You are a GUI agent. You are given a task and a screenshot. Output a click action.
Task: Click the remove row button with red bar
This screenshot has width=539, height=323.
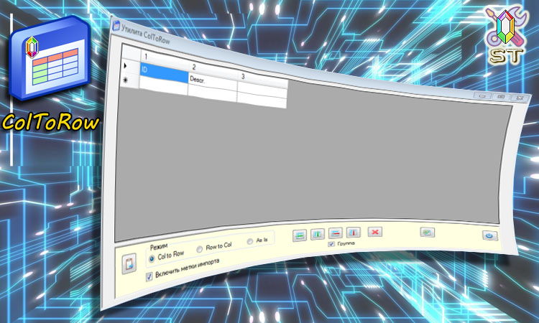click(335, 233)
